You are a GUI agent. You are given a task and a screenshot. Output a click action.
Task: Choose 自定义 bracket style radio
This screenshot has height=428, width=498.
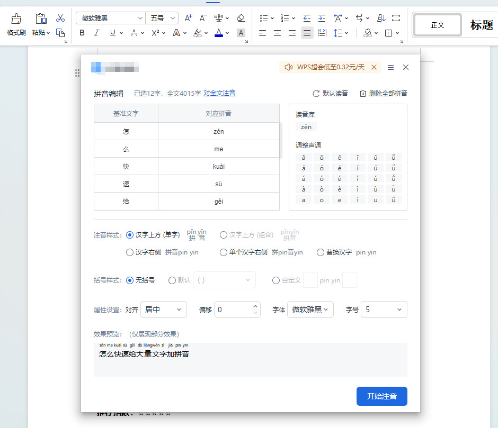pyautogui.click(x=276, y=280)
